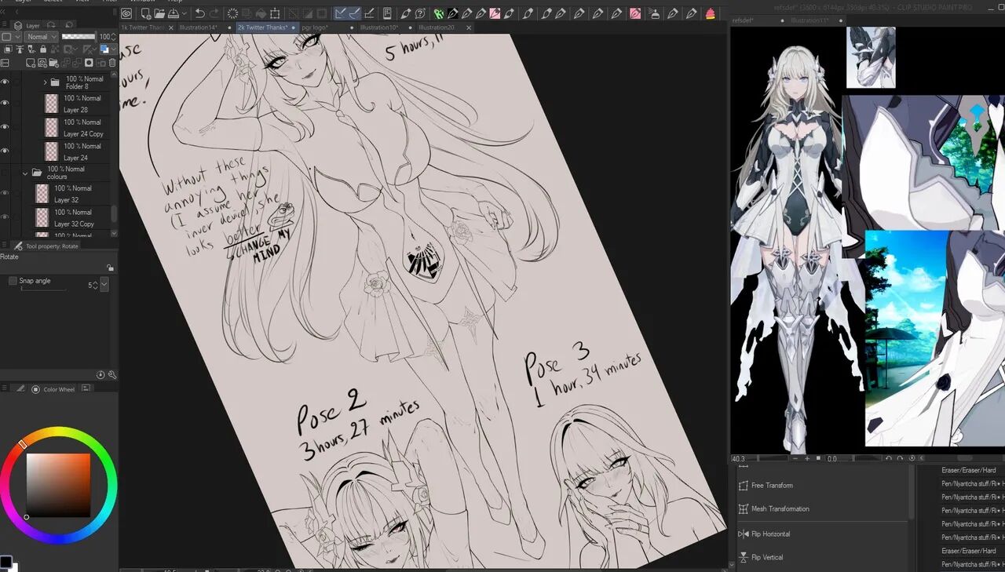
Task: Hide Folder 8 with its eye icon
Action: click(x=5, y=82)
